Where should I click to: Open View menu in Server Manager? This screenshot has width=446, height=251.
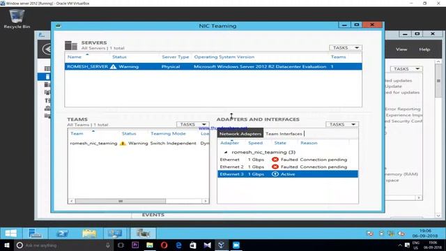(x=401, y=50)
